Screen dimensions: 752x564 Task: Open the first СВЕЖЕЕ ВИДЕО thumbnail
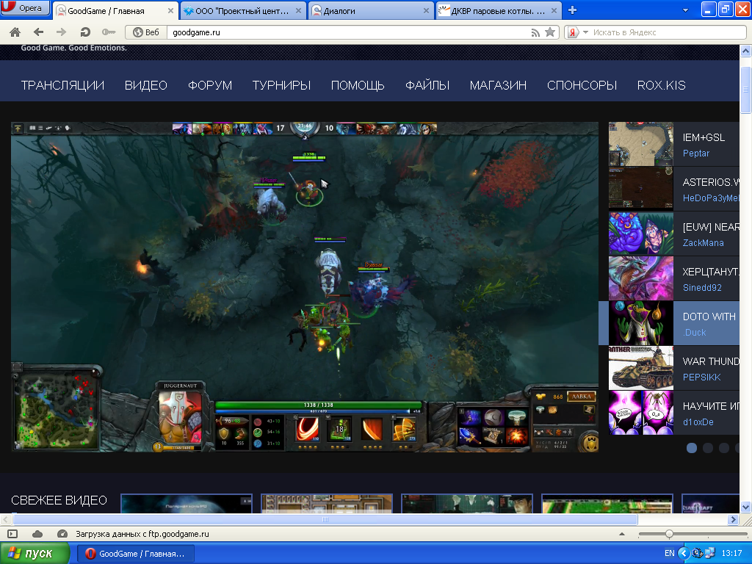(x=186, y=504)
